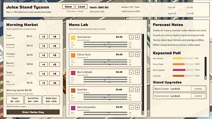The width and height of the screenshot is (212, 119).
Task: Buy the Radio Spot ad
Action: 51,100
